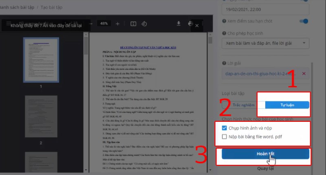
Task: Rotate the PDF document counterclockwise
Action: [144, 24]
